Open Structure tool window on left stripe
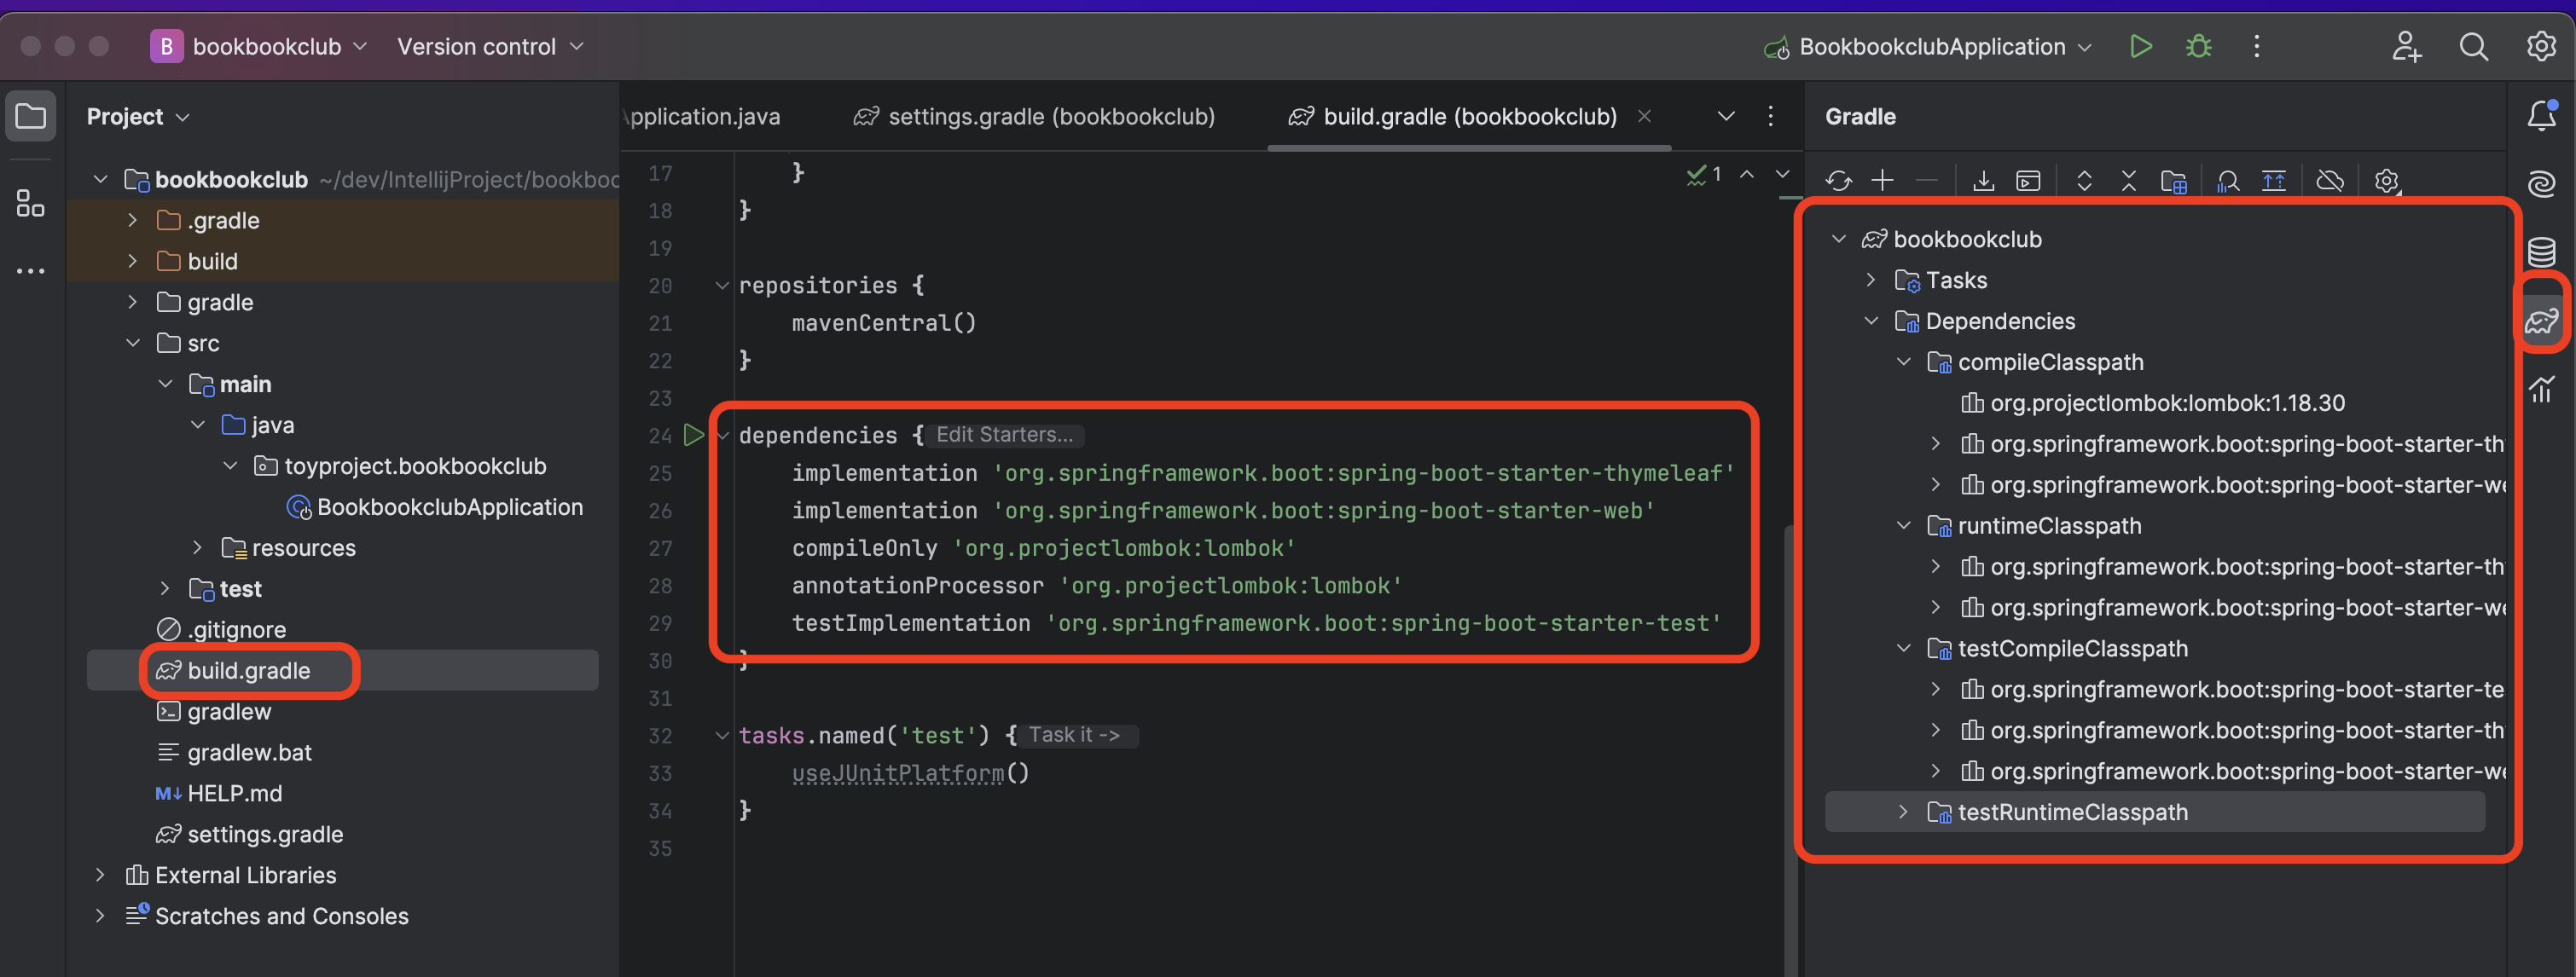This screenshot has height=977, width=2576. click(31, 203)
